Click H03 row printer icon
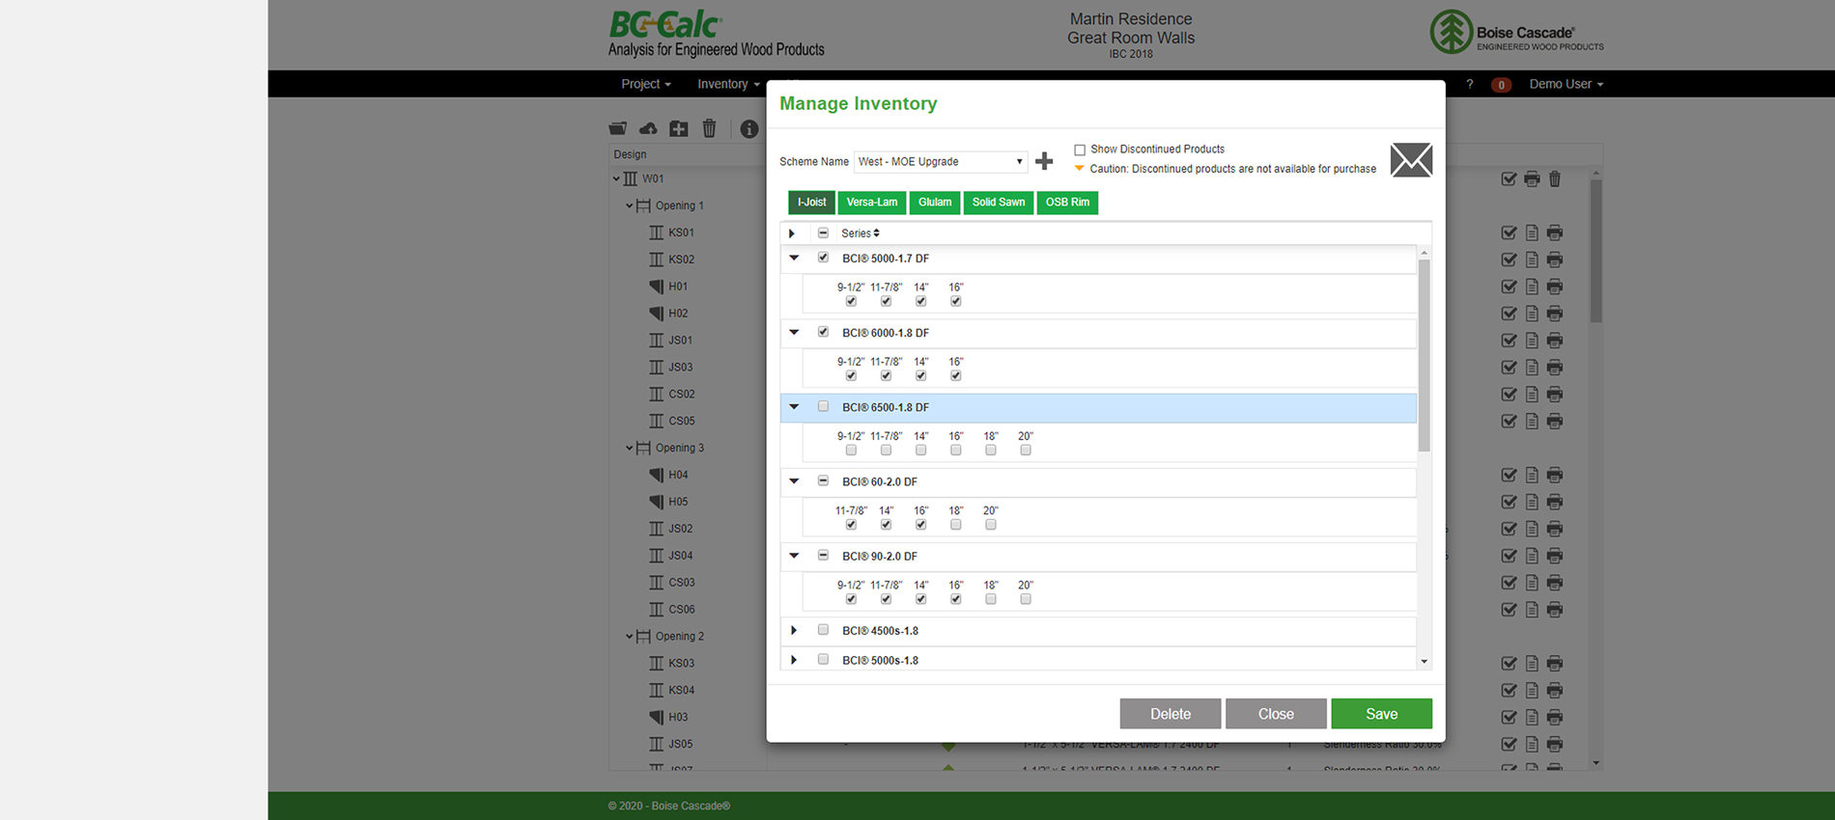 [x=1555, y=717]
